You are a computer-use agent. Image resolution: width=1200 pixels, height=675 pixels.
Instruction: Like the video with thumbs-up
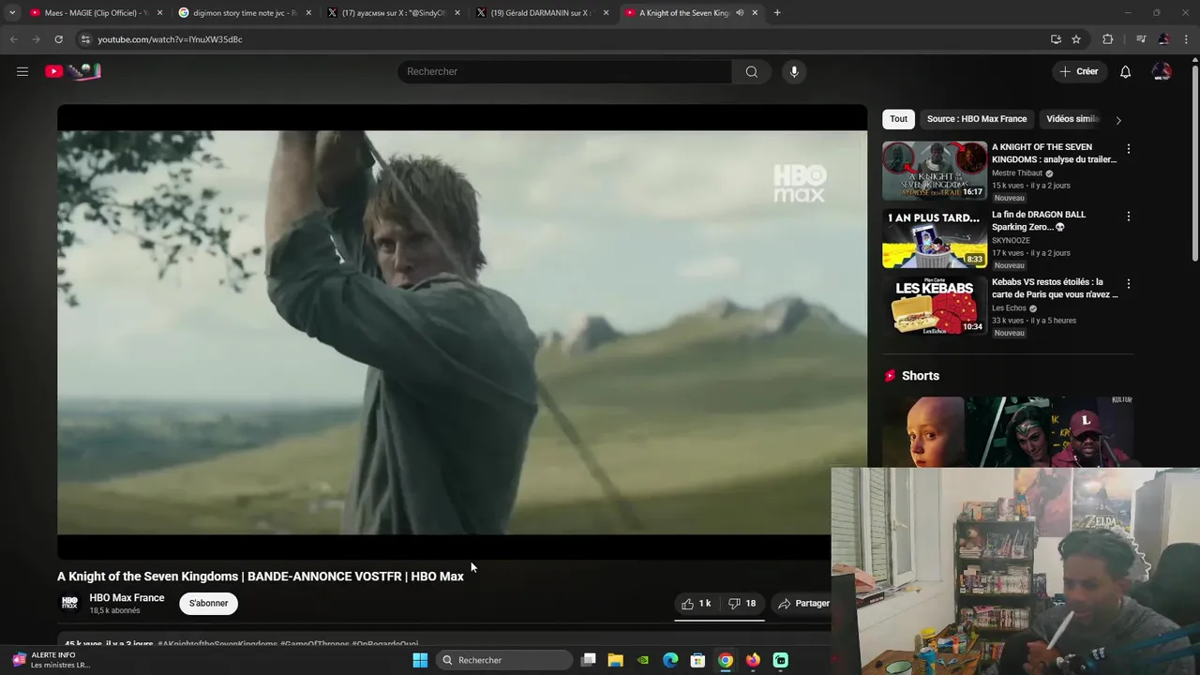(697, 604)
